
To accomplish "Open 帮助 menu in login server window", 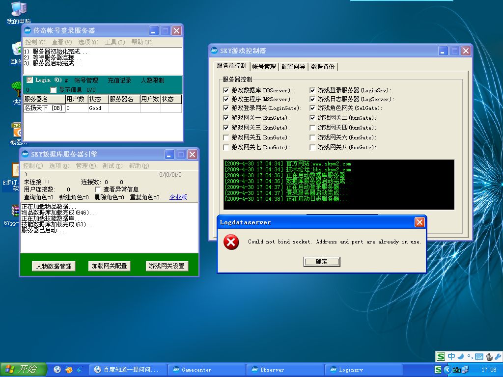I will (x=141, y=42).
